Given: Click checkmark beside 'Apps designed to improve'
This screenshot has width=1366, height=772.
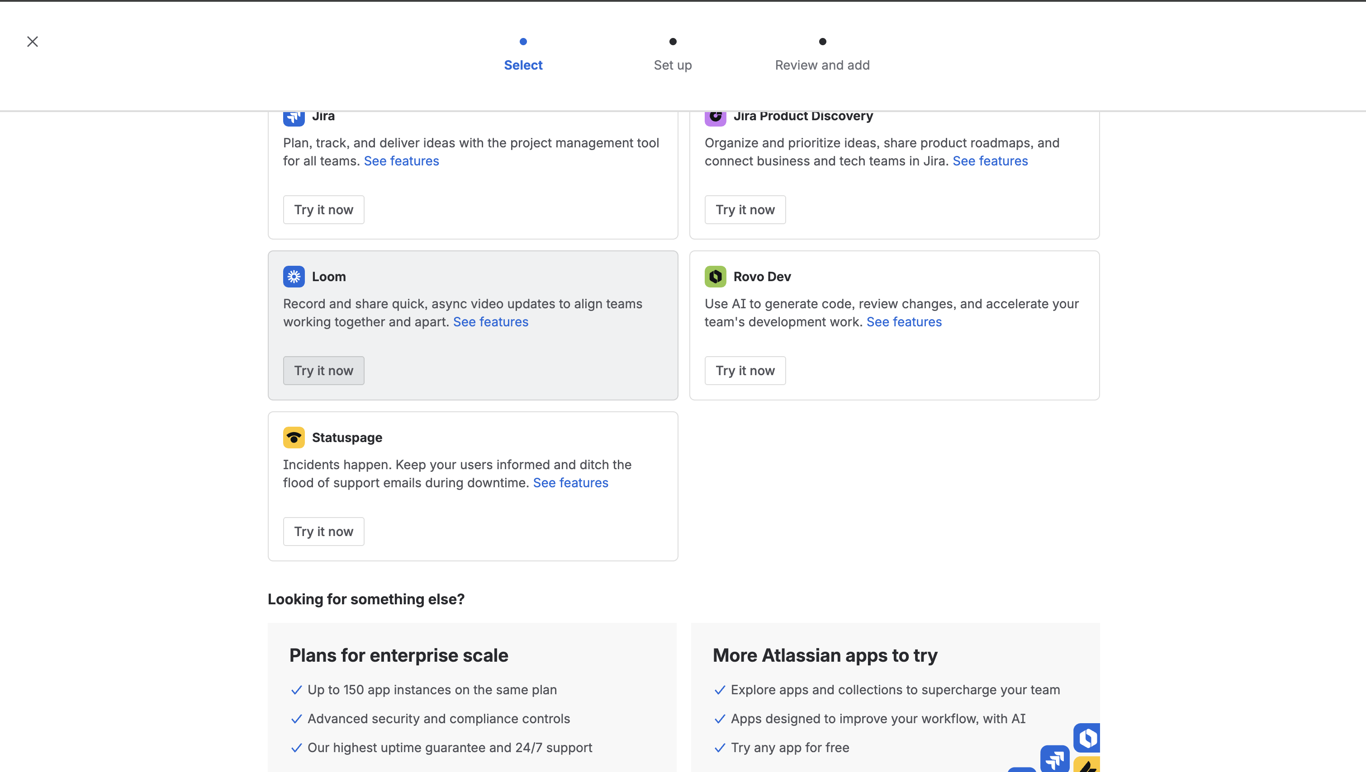Looking at the screenshot, I should tap(720, 719).
